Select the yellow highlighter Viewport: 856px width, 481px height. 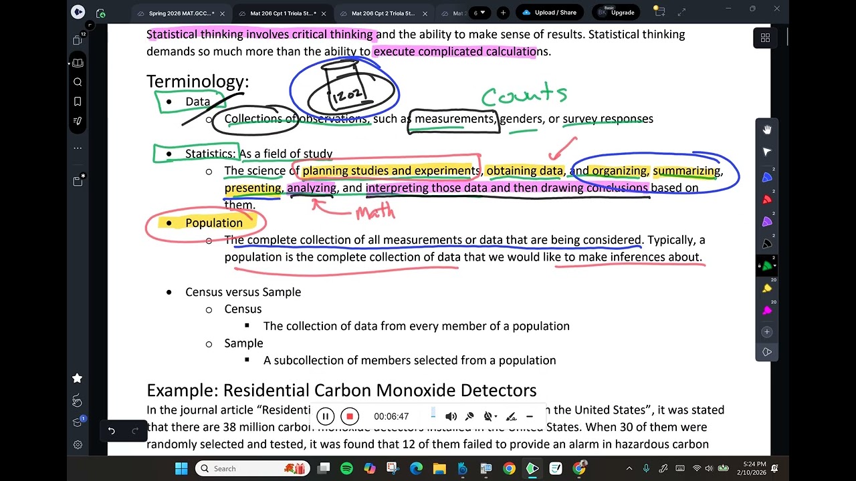[x=767, y=289]
